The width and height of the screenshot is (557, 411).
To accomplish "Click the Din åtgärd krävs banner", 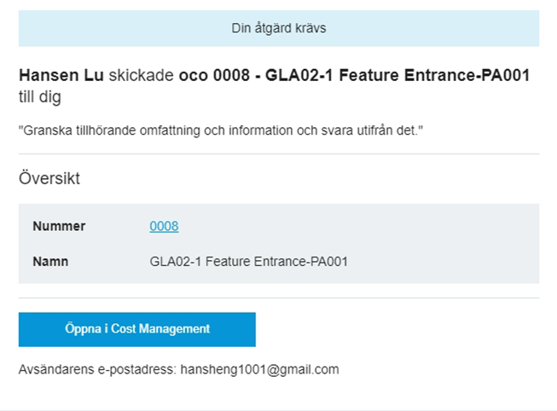I will (x=278, y=28).
